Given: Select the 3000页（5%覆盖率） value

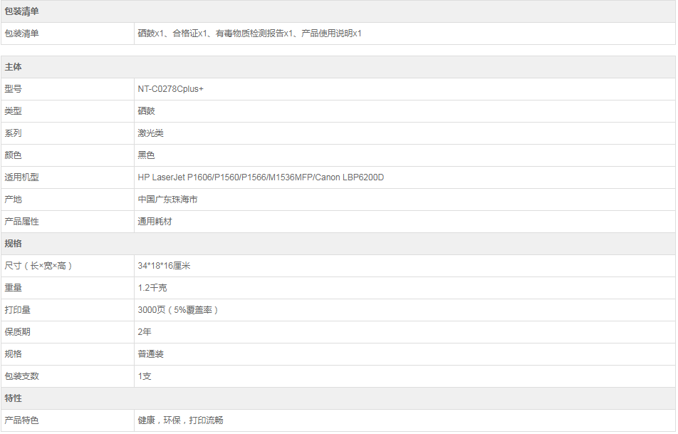Looking at the screenshot, I should click(x=178, y=310).
